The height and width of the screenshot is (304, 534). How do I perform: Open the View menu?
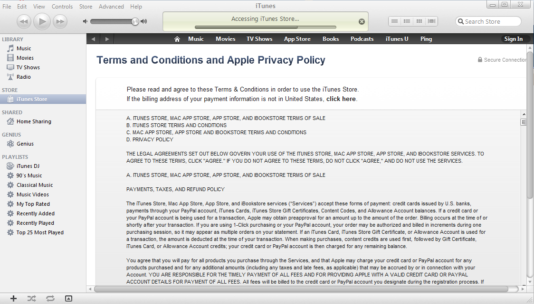point(39,7)
